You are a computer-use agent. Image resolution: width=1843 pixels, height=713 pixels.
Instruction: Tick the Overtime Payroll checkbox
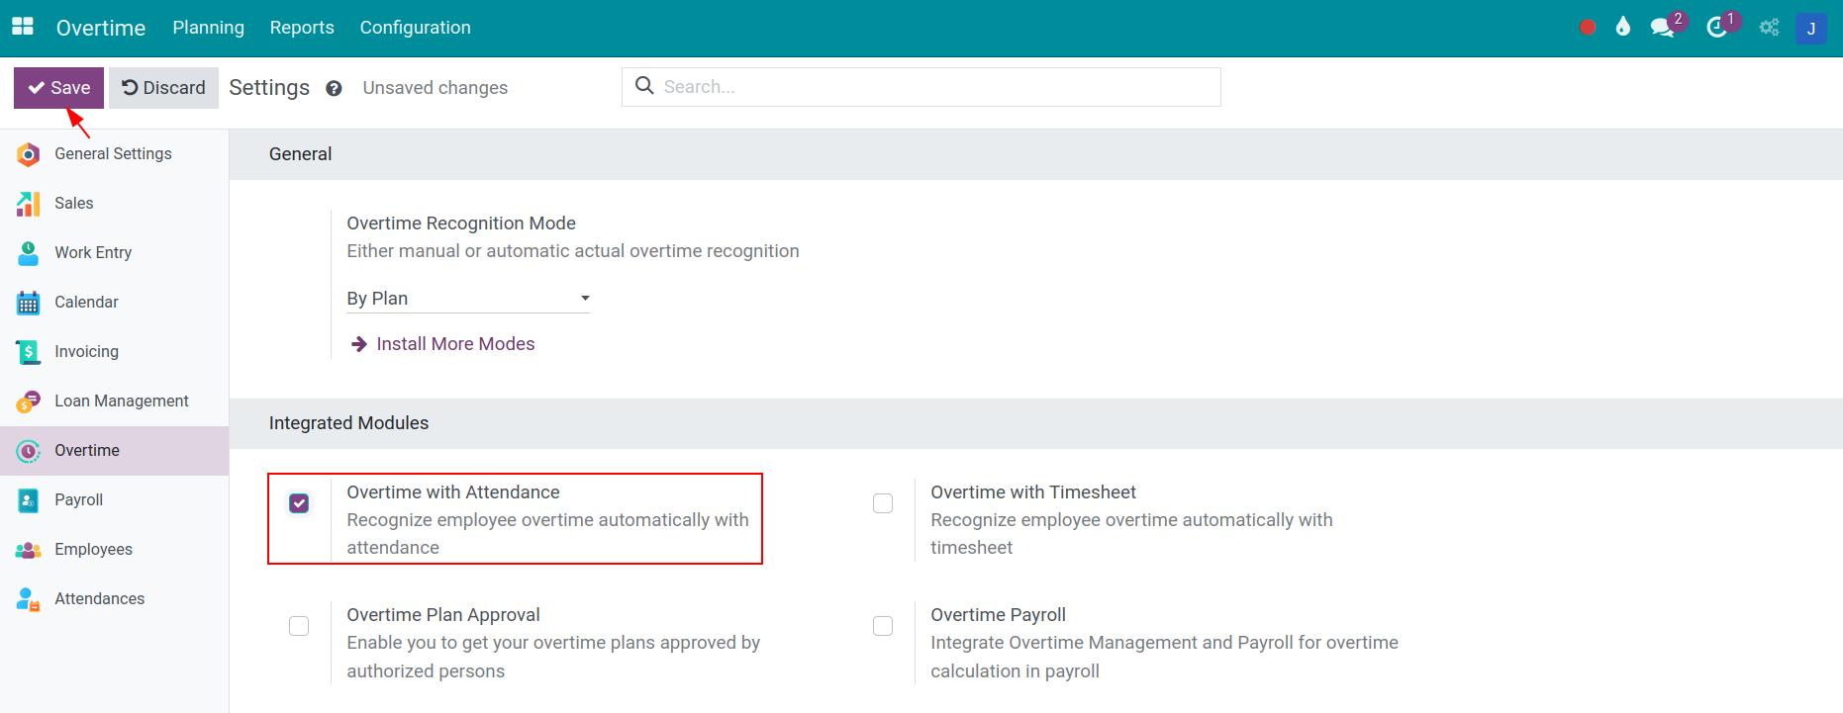883,626
